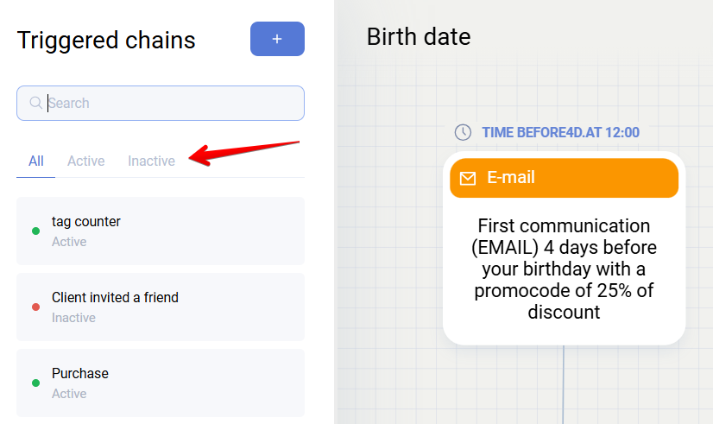Click the clock icon above E-mail node
This screenshot has height=424, width=713.
click(464, 132)
